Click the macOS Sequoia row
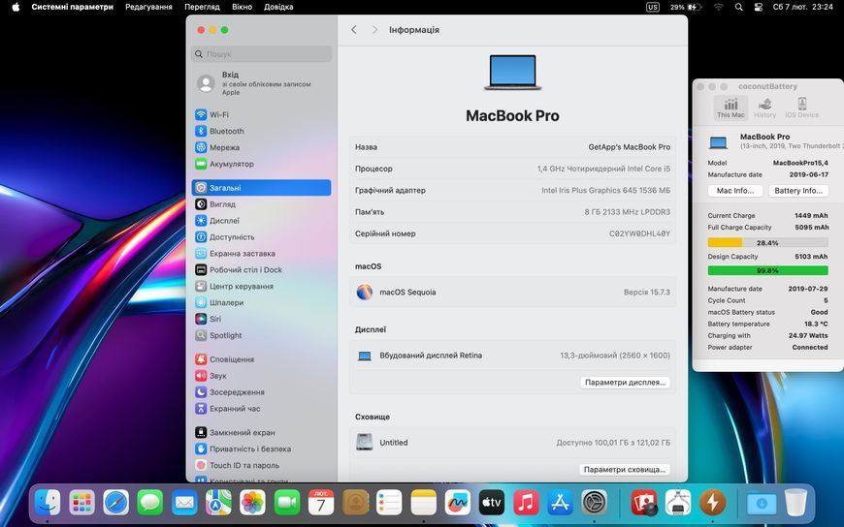The height and width of the screenshot is (527, 844). point(512,292)
